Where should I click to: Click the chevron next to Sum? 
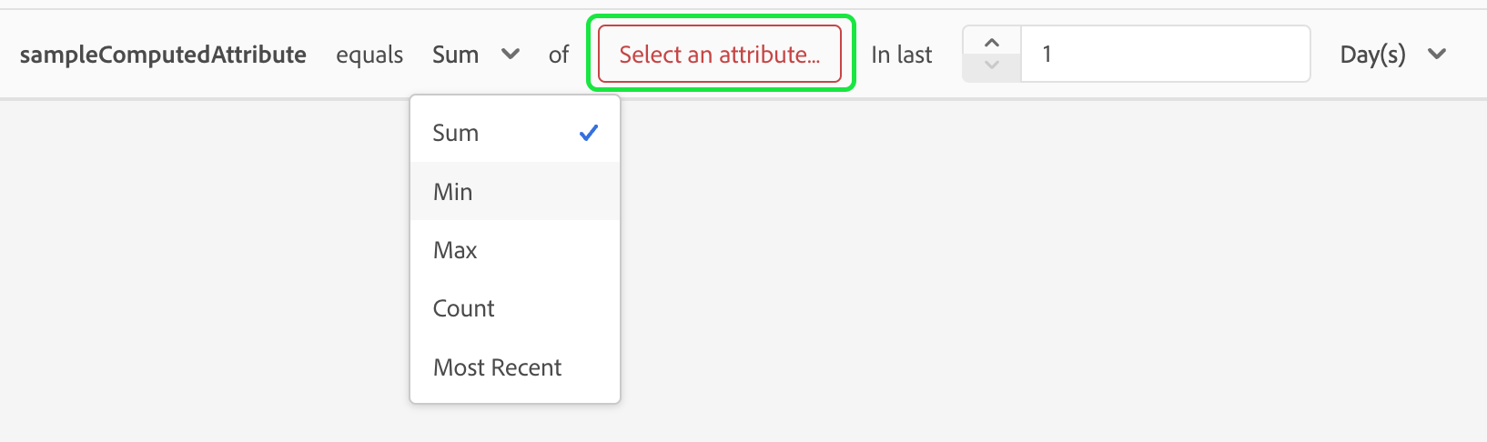[x=511, y=55]
